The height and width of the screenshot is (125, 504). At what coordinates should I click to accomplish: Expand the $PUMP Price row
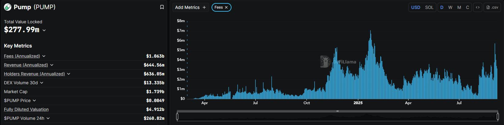[34, 100]
